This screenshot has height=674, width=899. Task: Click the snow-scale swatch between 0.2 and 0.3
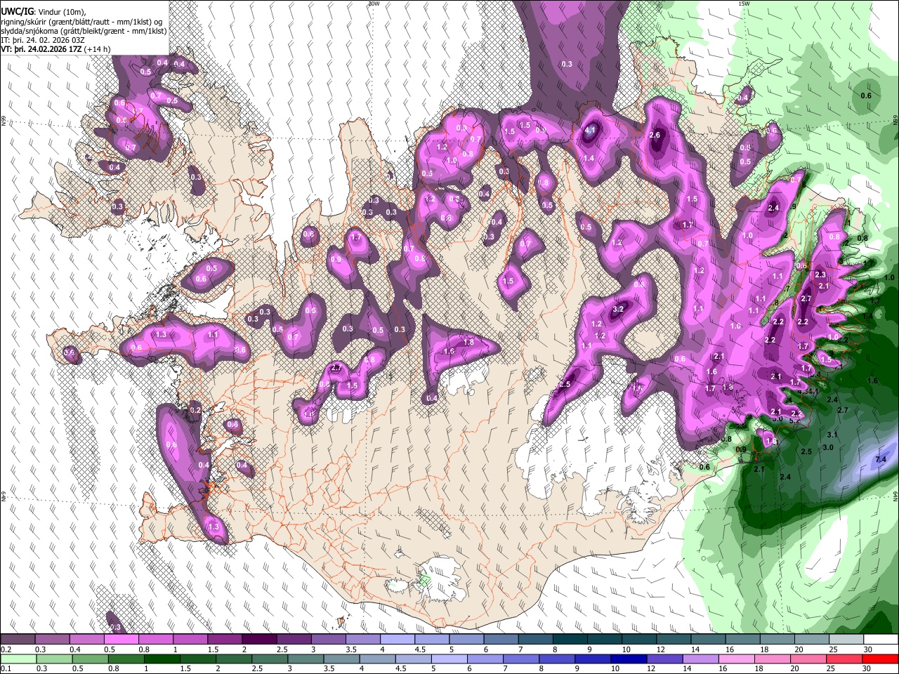pos(18,640)
